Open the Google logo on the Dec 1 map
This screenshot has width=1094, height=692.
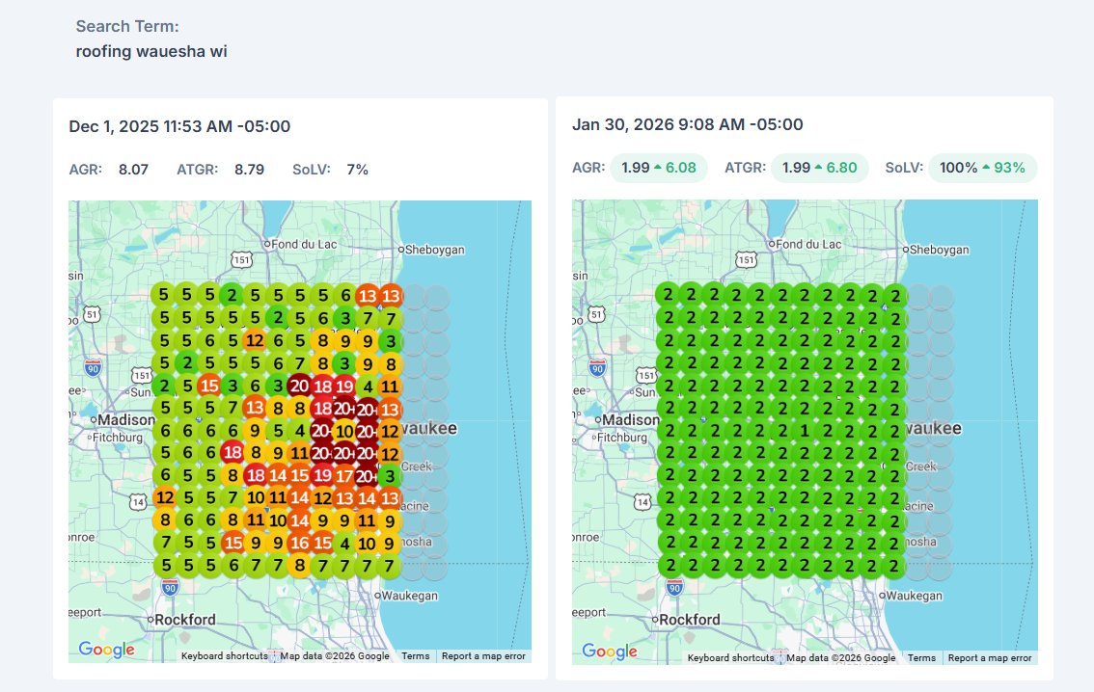(106, 650)
